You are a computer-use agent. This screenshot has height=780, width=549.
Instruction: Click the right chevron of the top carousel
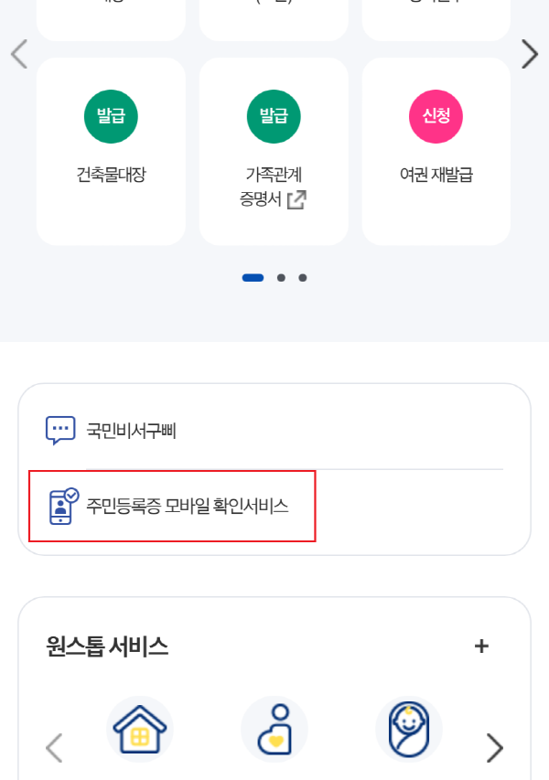pyautogui.click(x=529, y=55)
